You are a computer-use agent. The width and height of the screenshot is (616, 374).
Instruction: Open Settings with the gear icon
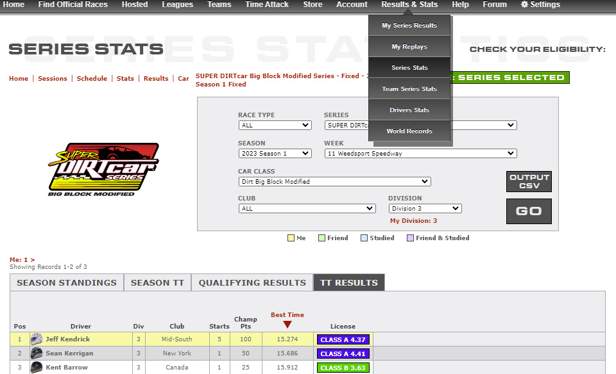(x=524, y=4)
